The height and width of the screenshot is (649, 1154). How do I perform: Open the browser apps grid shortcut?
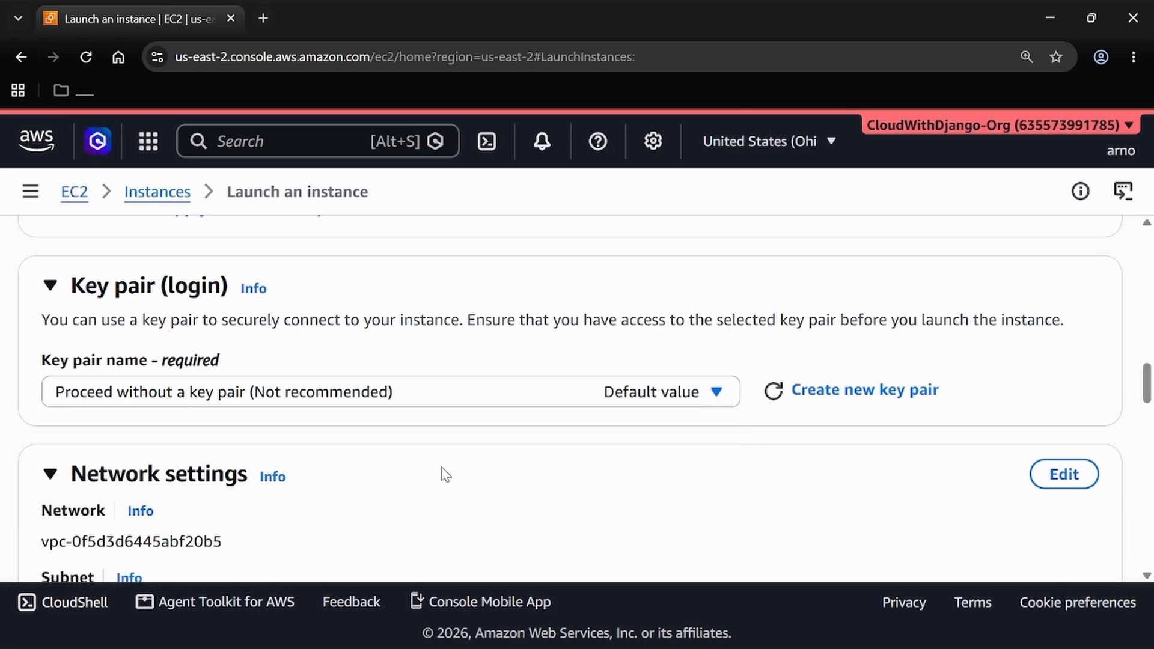18,90
